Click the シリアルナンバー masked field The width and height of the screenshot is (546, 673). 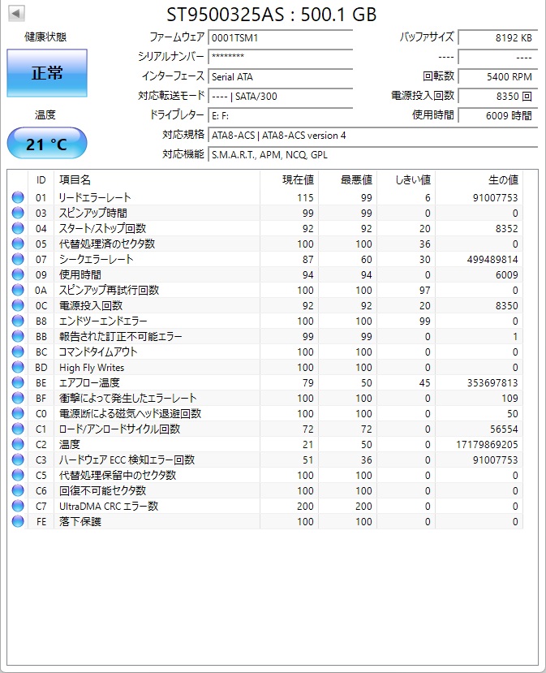coord(280,57)
